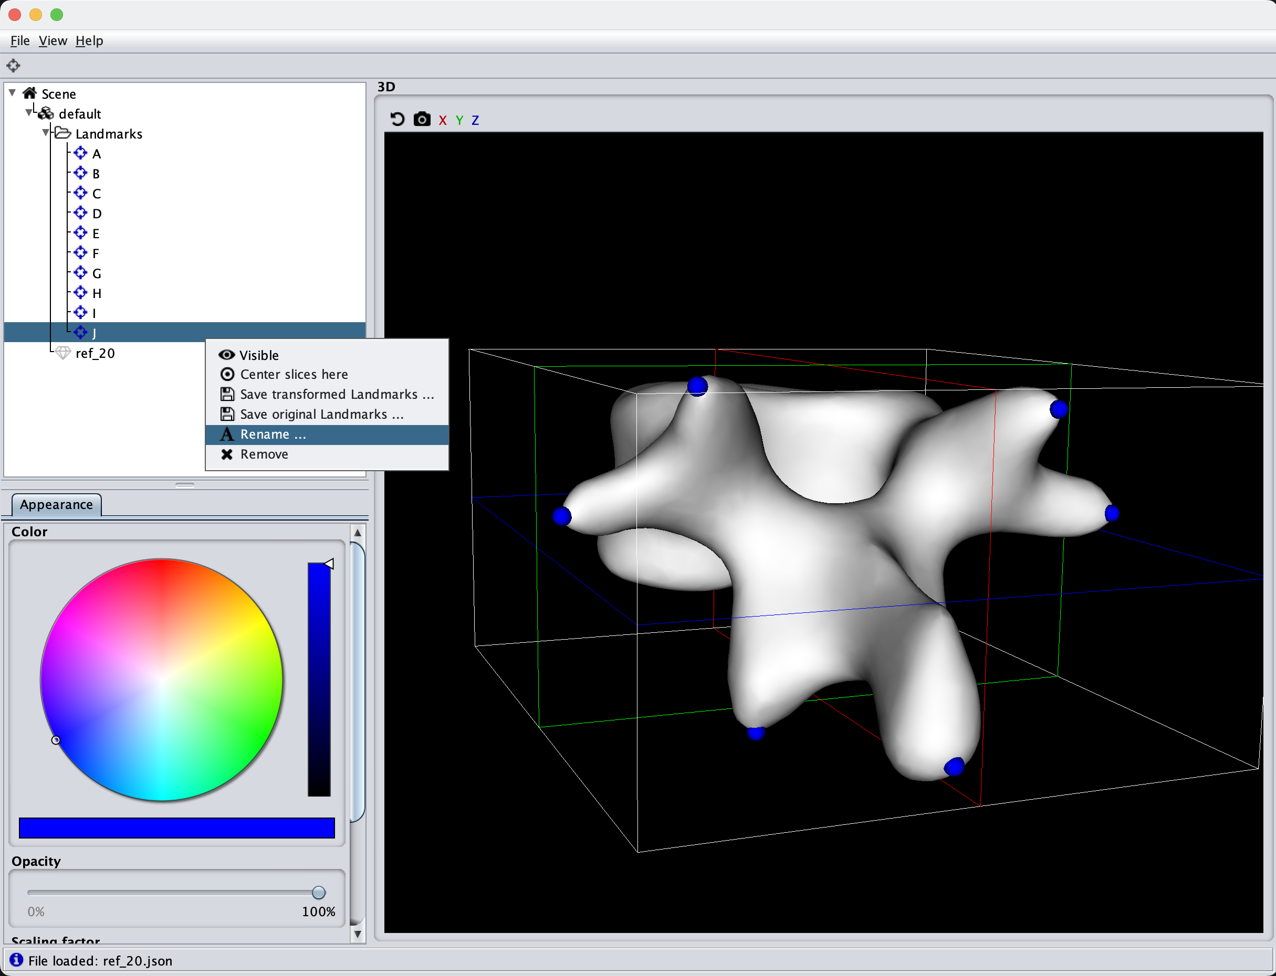Screen dimensions: 1276x976
Task: Open the Help menu
Action: click(89, 41)
